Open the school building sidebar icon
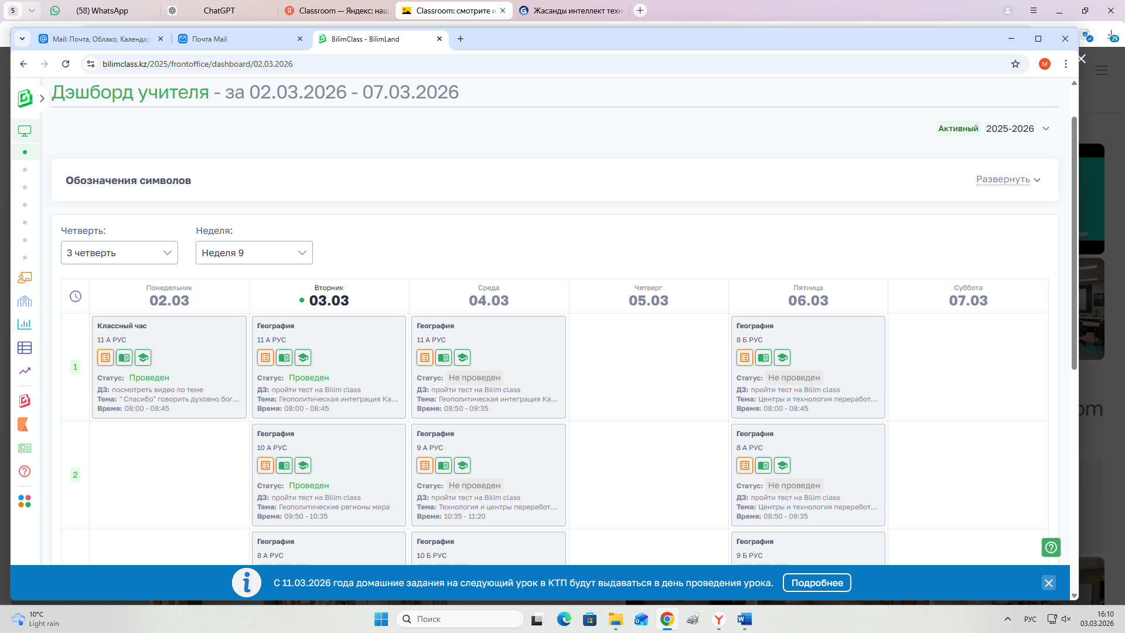The image size is (1125, 633). pos(25,301)
